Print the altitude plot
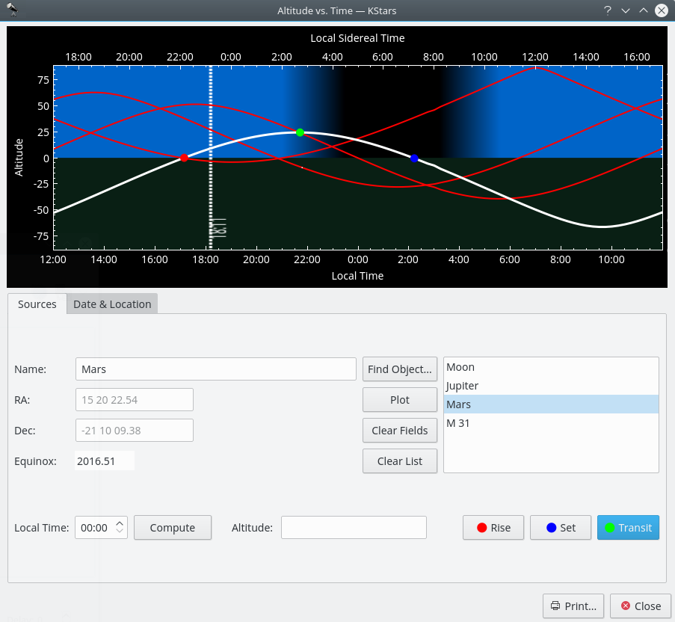The height and width of the screenshot is (622, 675). pos(573,606)
